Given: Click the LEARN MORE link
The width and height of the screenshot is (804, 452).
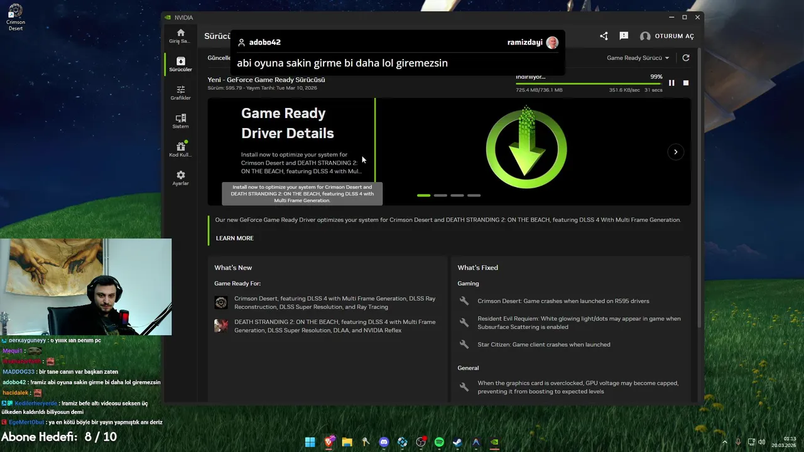Looking at the screenshot, I should 235,239.
